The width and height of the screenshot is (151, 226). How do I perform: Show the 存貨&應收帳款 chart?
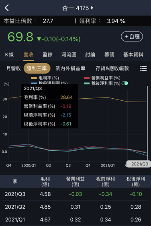tap(112, 68)
